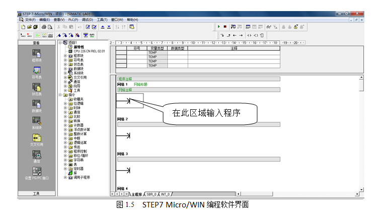Open Status Chart from the view bar
Screen dimensions: 387x218
[x=37, y=90]
